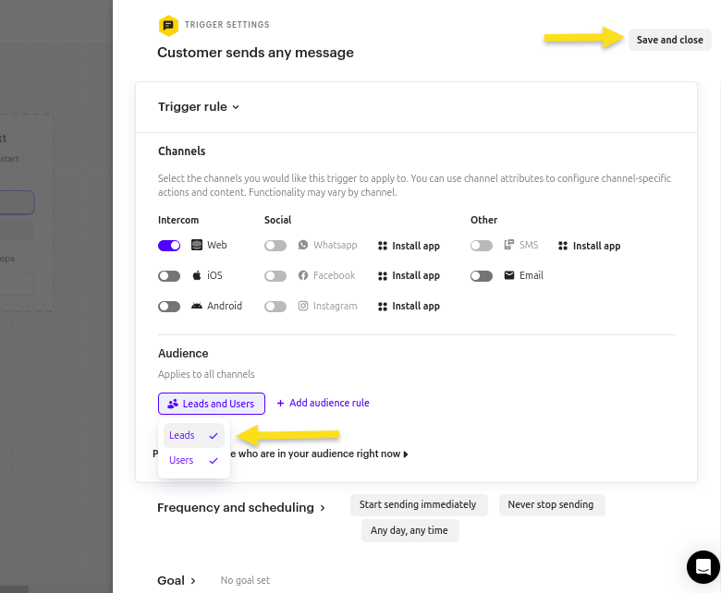This screenshot has height=593, width=721.
Task: Enable the Android channel toggle
Action: coord(169,307)
